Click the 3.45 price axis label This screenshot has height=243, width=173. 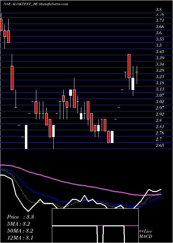[160, 52]
